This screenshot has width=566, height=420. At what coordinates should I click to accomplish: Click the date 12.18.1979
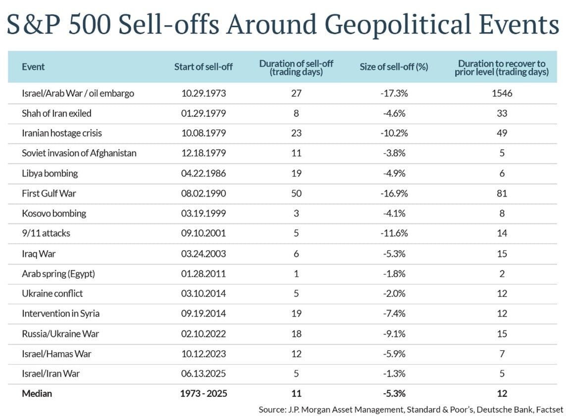tap(203, 153)
